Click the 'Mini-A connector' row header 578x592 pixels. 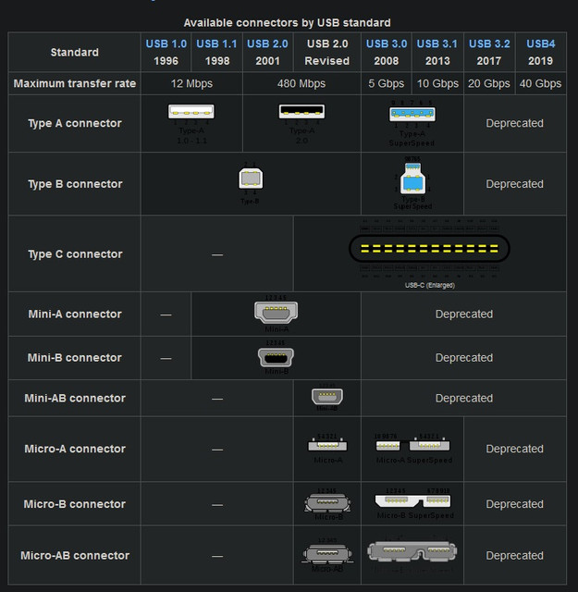pos(74,314)
